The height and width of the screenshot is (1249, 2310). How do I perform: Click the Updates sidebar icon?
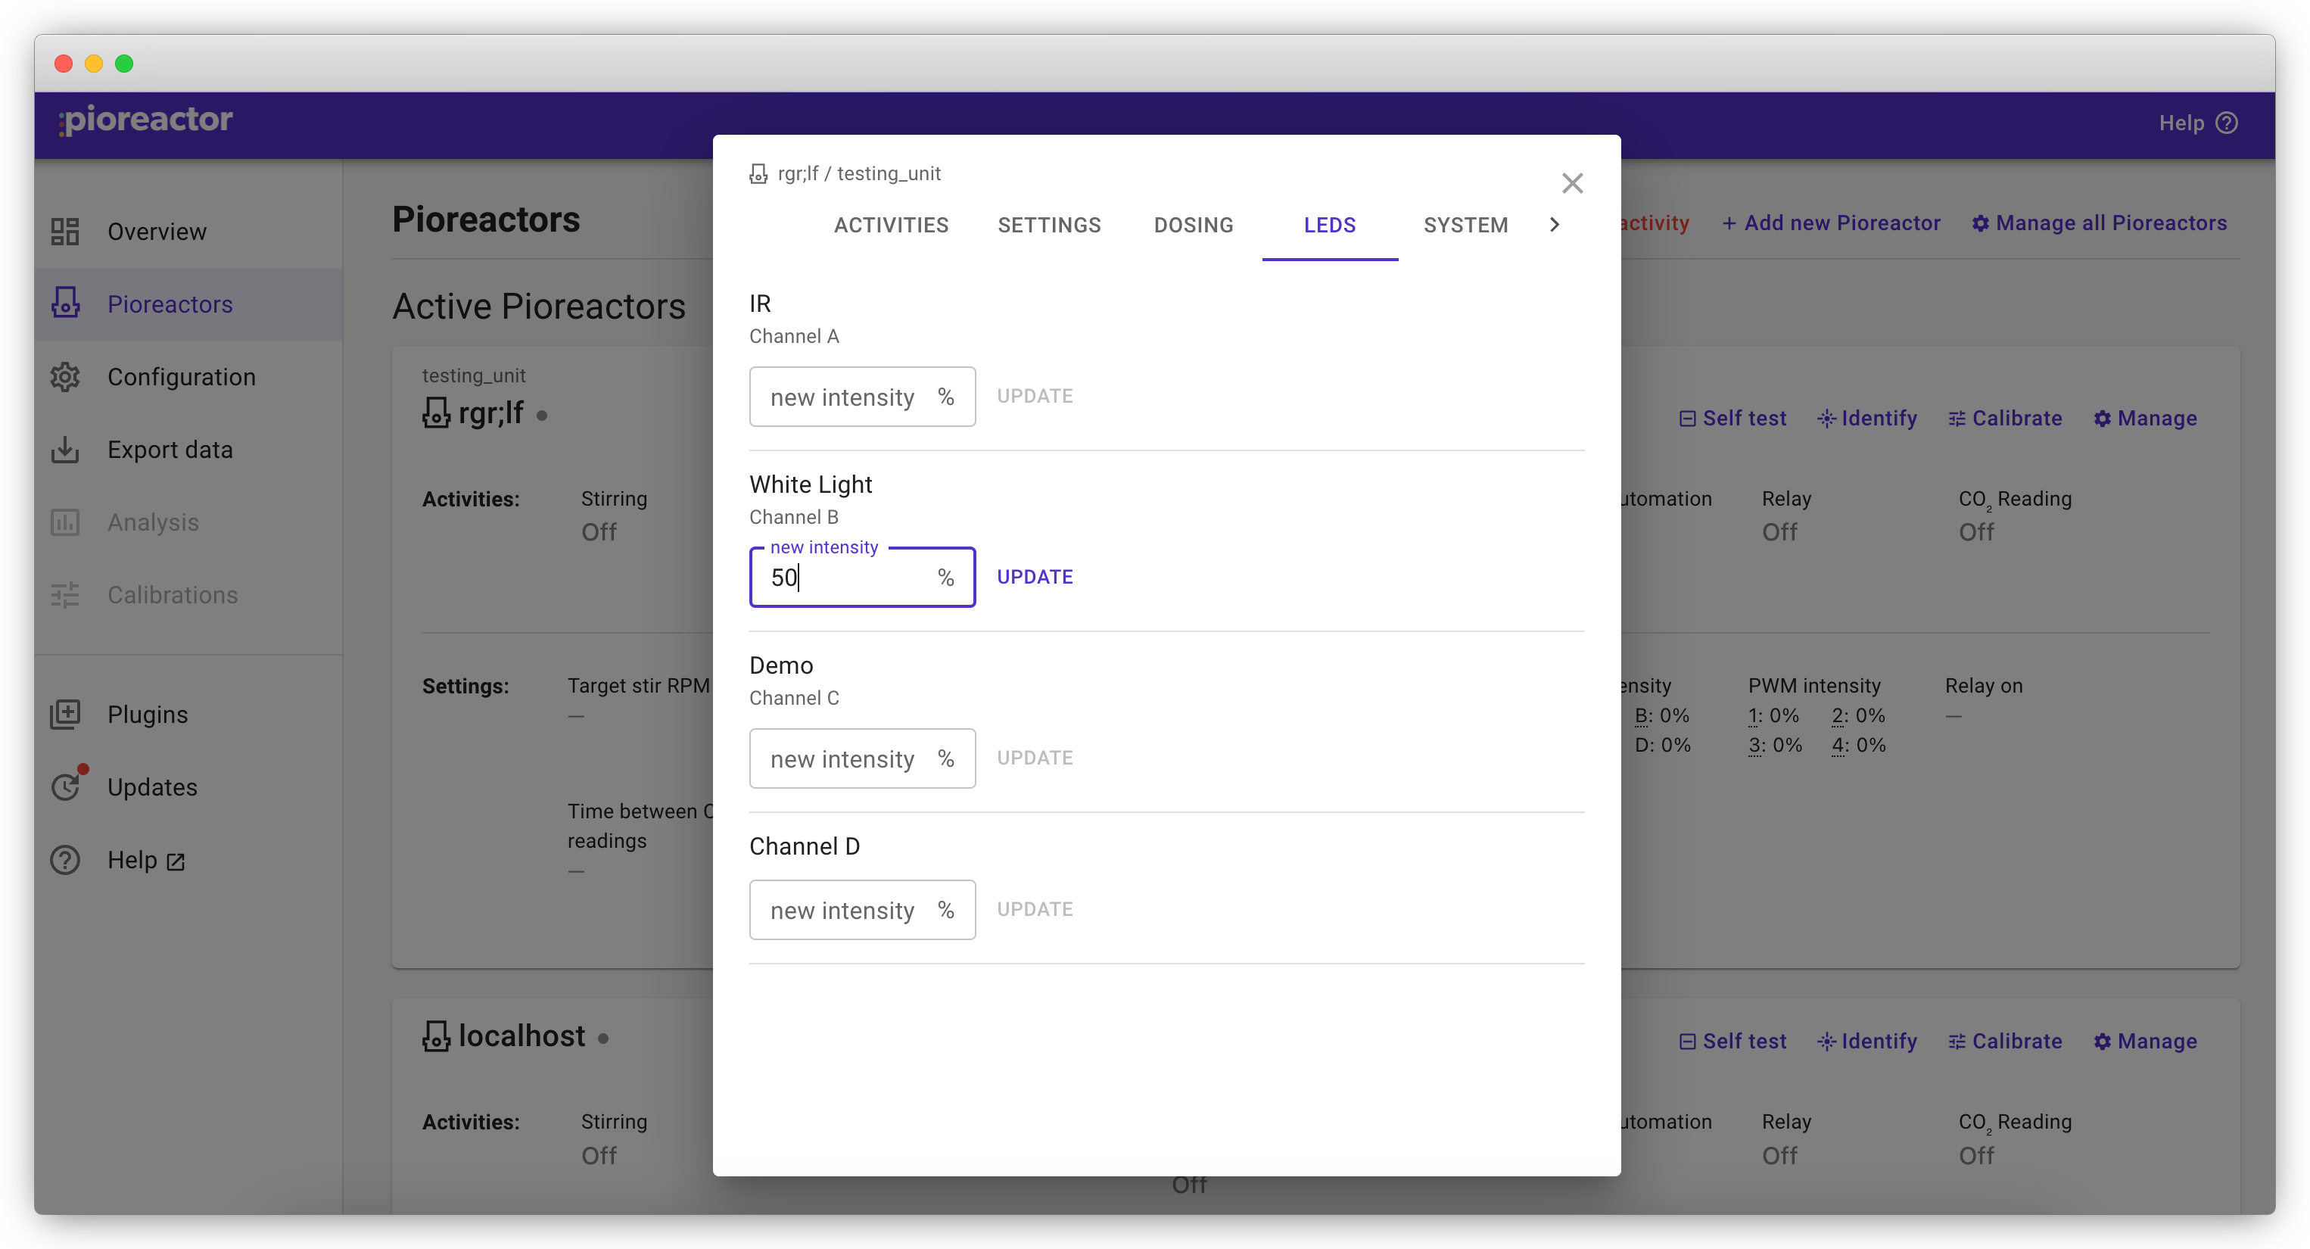(67, 786)
